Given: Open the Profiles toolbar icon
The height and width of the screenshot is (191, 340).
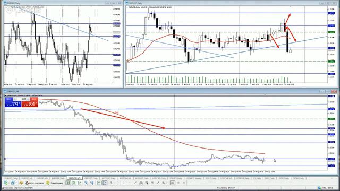Looking at the screenshot, I should [13, 183].
